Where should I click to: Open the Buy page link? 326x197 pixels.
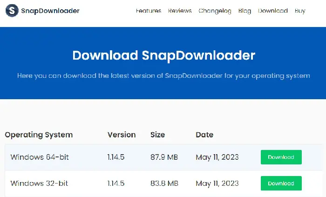pyautogui.click(x=300, y=11)
